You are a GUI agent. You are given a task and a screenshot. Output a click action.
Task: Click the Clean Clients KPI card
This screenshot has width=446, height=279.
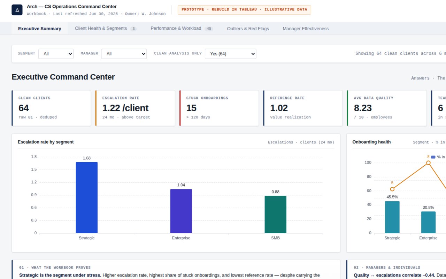point(51,108)
